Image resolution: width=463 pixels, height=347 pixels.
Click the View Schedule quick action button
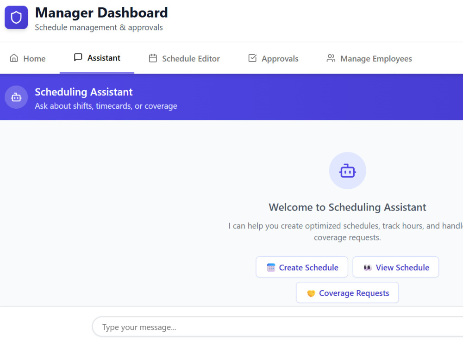click(x=396, y=267)
